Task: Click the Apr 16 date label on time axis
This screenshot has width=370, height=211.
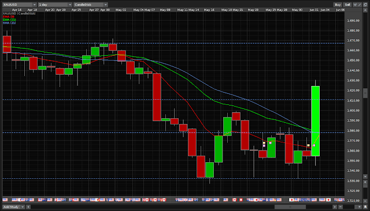Action: tap(17, 10)
